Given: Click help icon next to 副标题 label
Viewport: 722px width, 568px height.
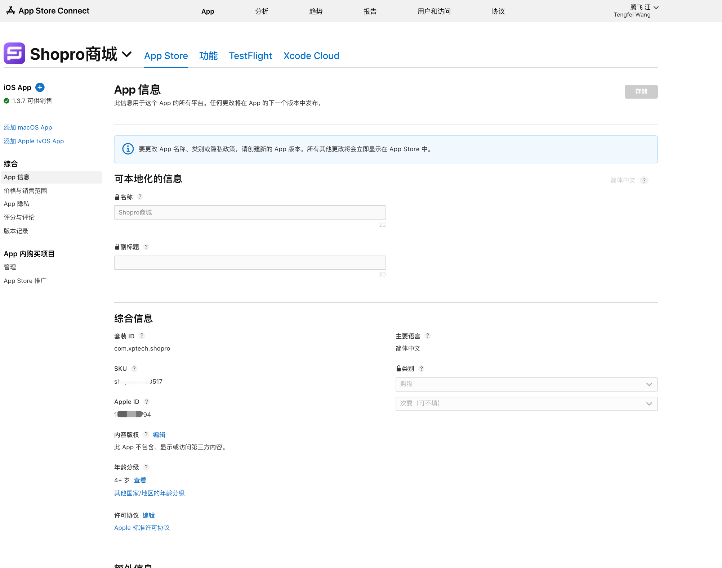Looking at the screenshot, I should (x=146, y=247).
